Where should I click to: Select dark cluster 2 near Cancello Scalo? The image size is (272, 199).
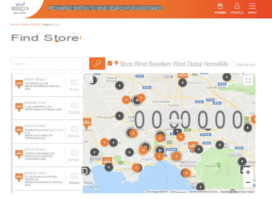click(227, 77)
